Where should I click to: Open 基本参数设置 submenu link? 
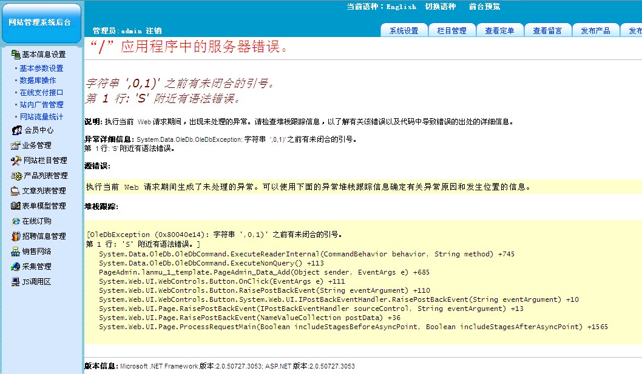(41, 68)
